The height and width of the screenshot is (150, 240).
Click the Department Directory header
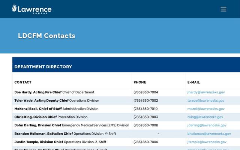[x=43, y=67]
